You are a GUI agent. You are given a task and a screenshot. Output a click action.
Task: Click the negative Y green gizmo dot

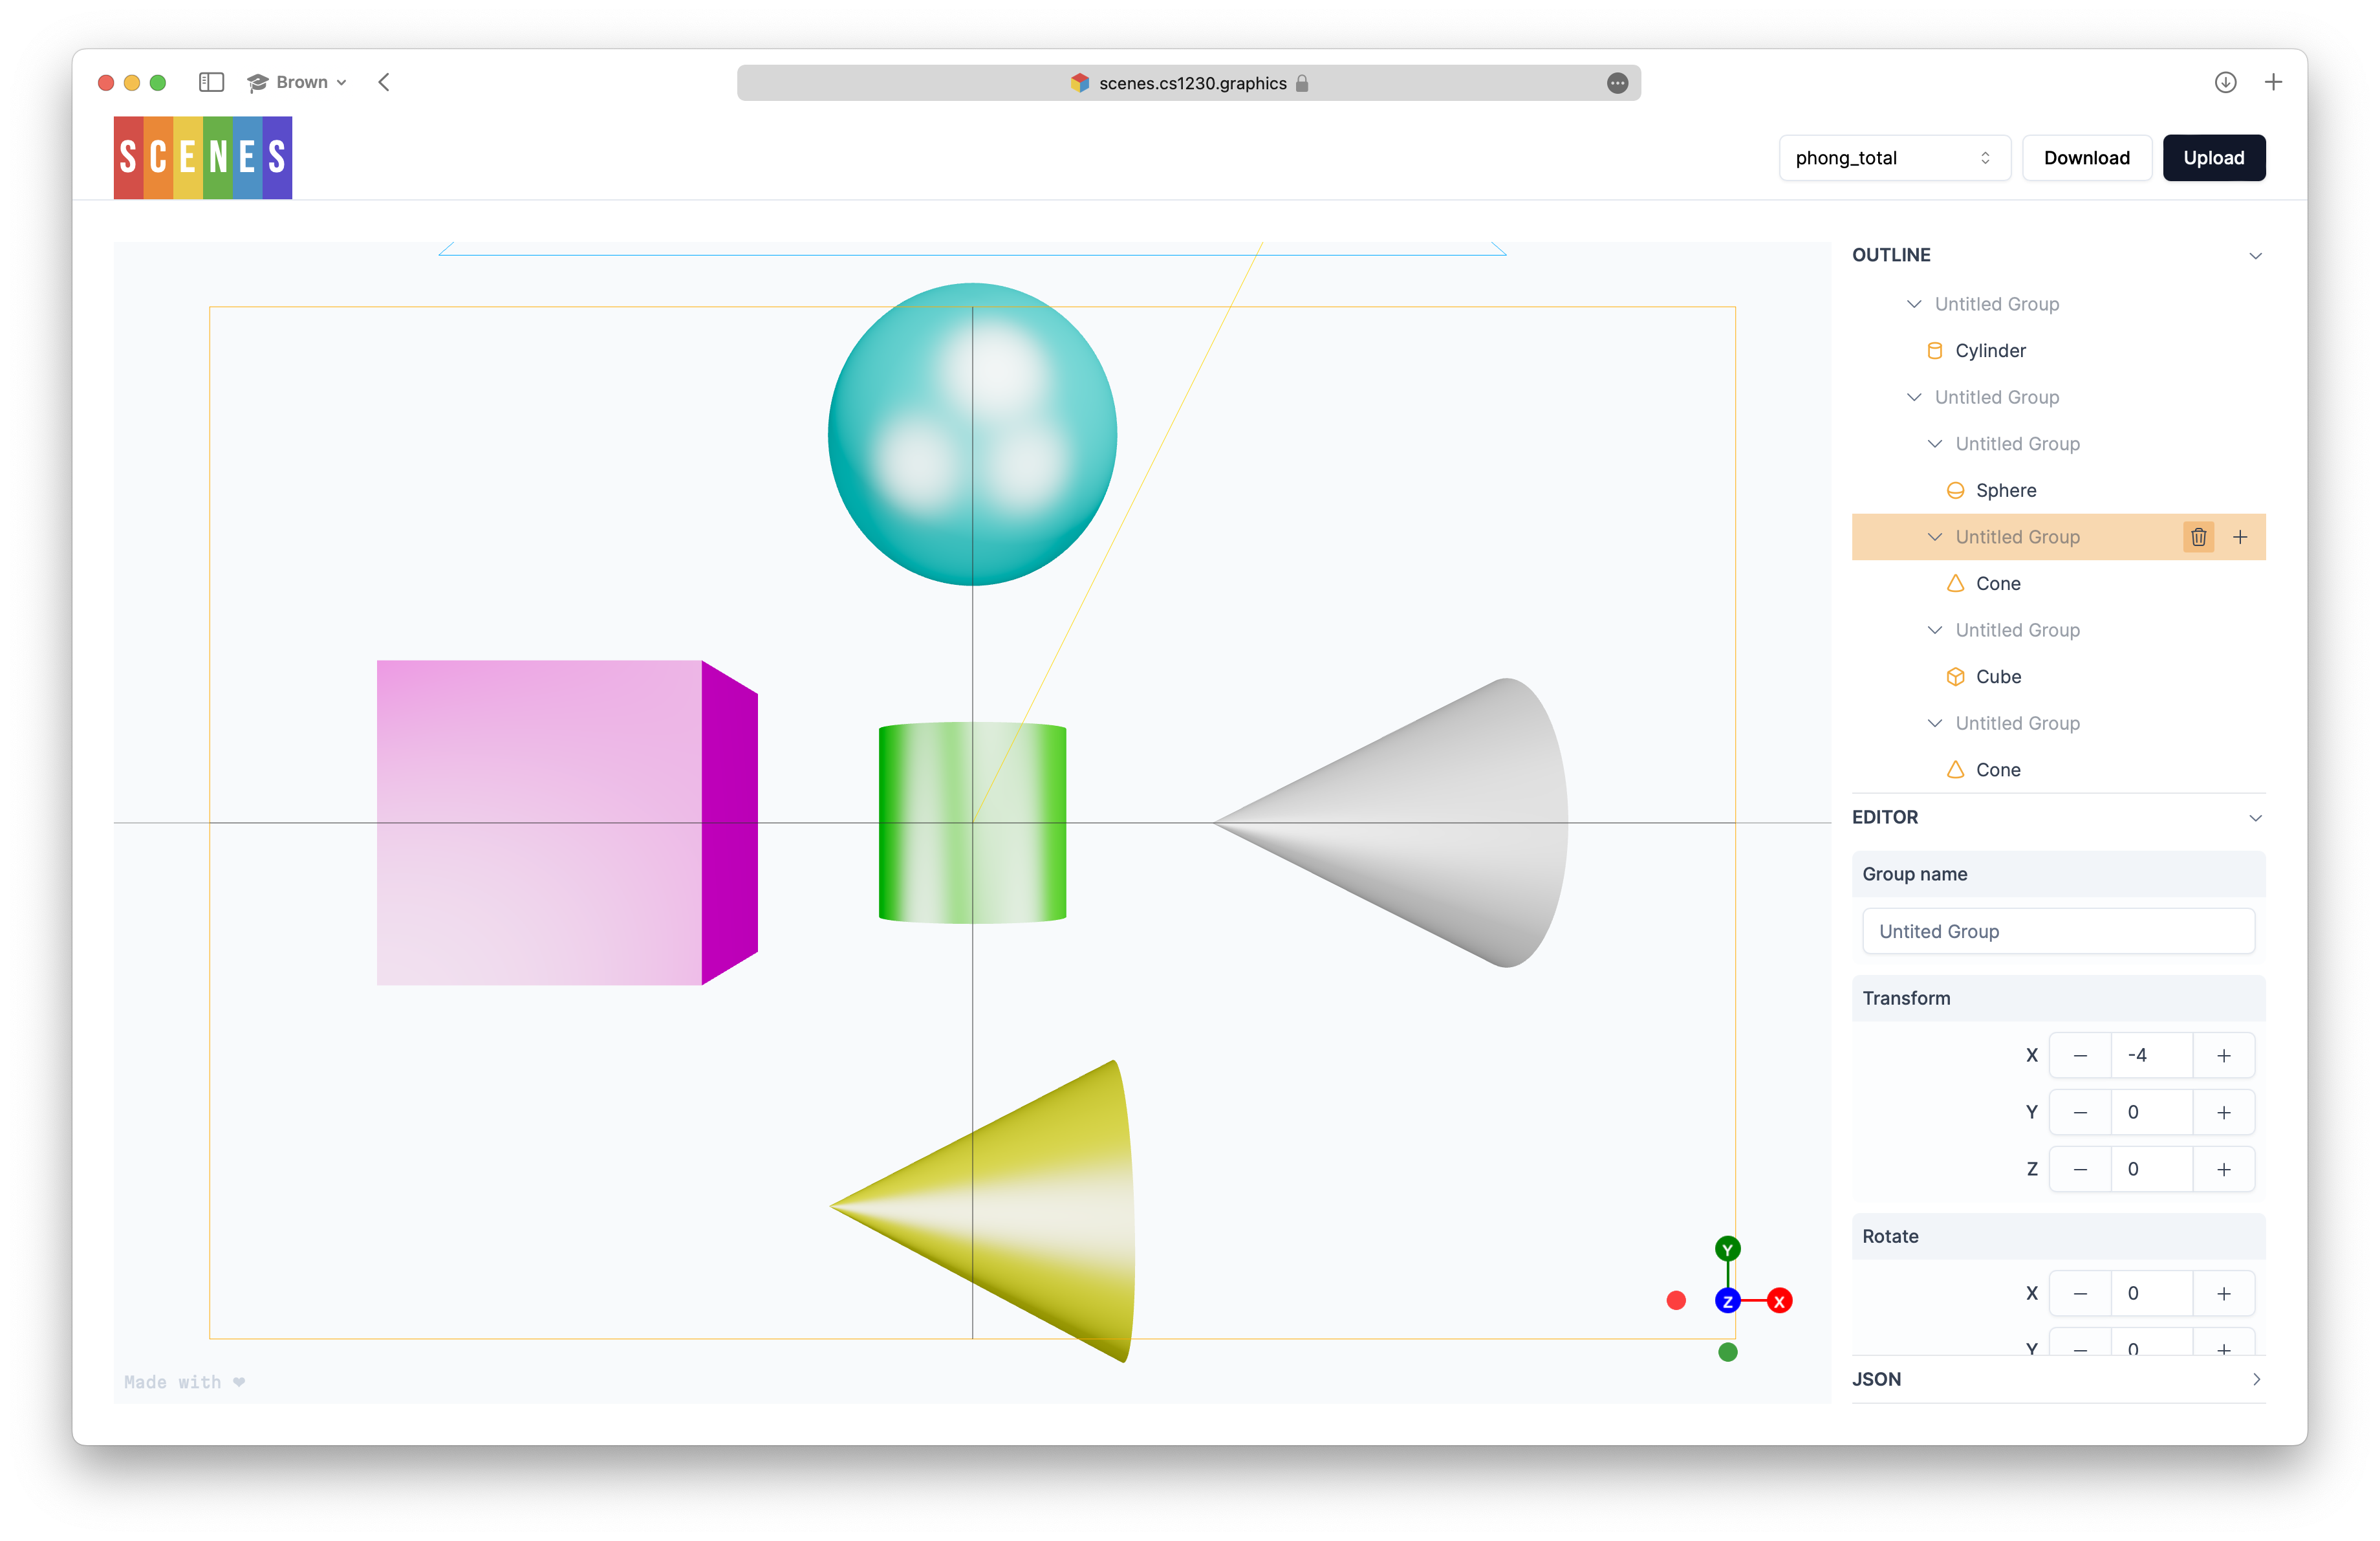point(1727,1352)
